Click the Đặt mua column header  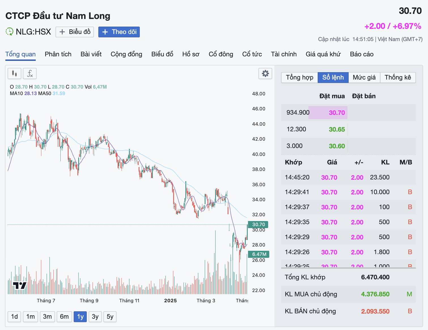click(332, 96)
